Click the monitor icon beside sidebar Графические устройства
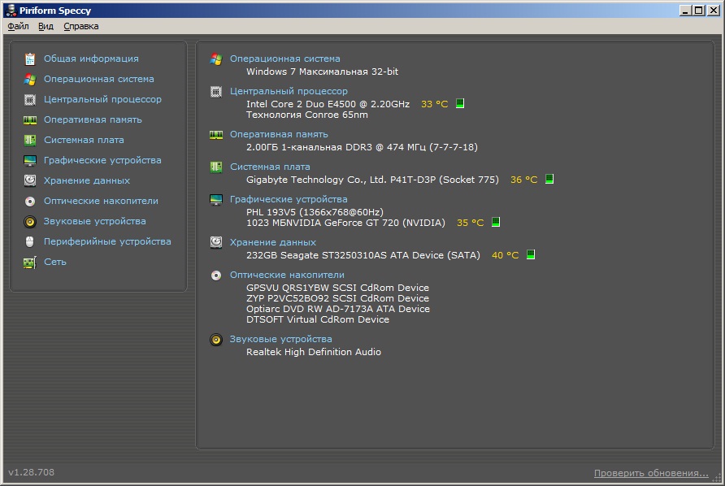 [x=29, y=160]
